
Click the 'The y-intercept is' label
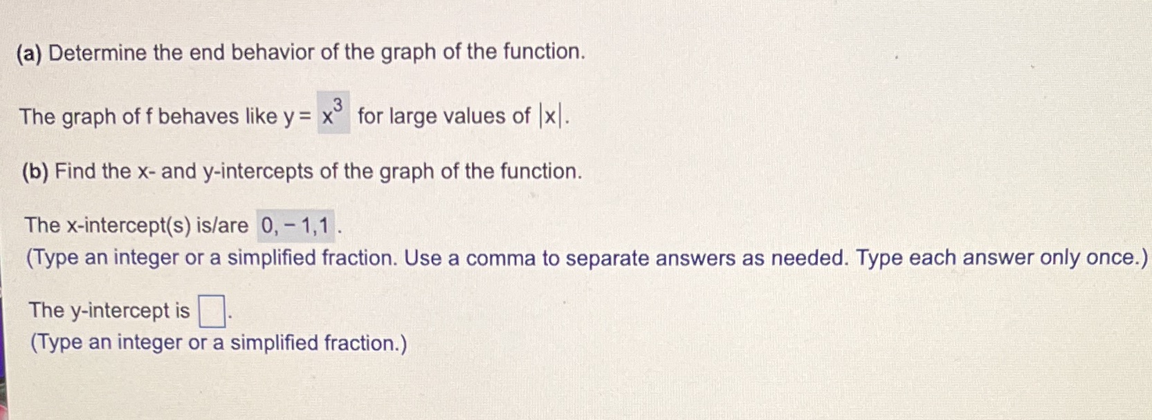coord(111,310)
